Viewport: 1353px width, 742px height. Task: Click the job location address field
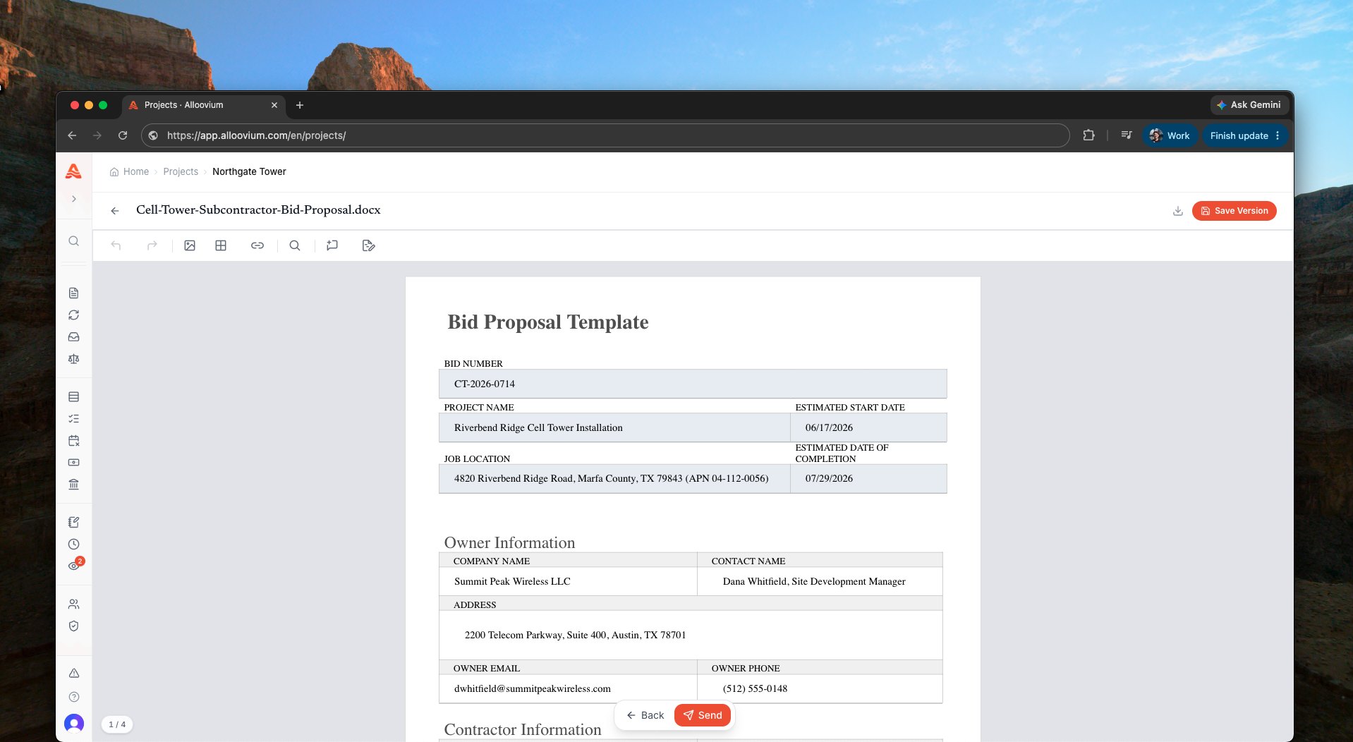(614, 478)
